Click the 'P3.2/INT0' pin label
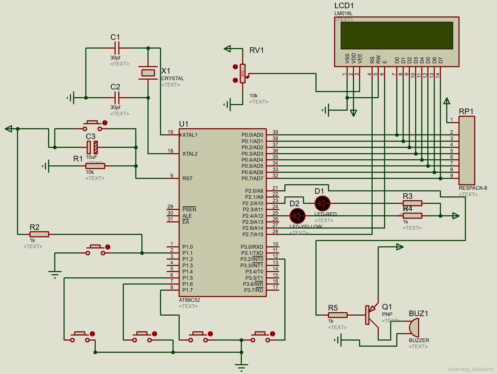The width and height of the screenshot is (497, 374). point(252,259)
